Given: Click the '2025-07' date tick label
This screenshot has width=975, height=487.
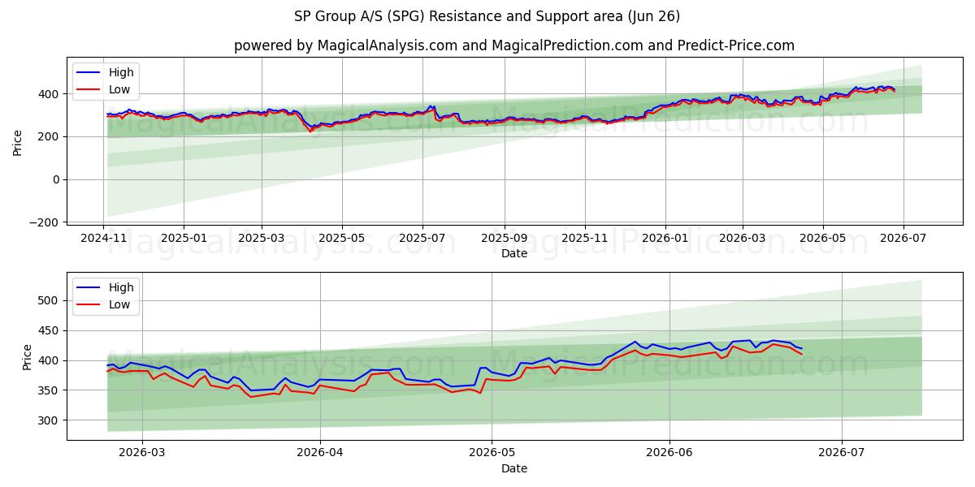Looking at the screenshot, I should pos(422,238).
